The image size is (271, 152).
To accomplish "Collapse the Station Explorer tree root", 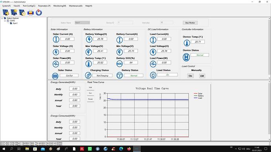I will pos(2,18).
